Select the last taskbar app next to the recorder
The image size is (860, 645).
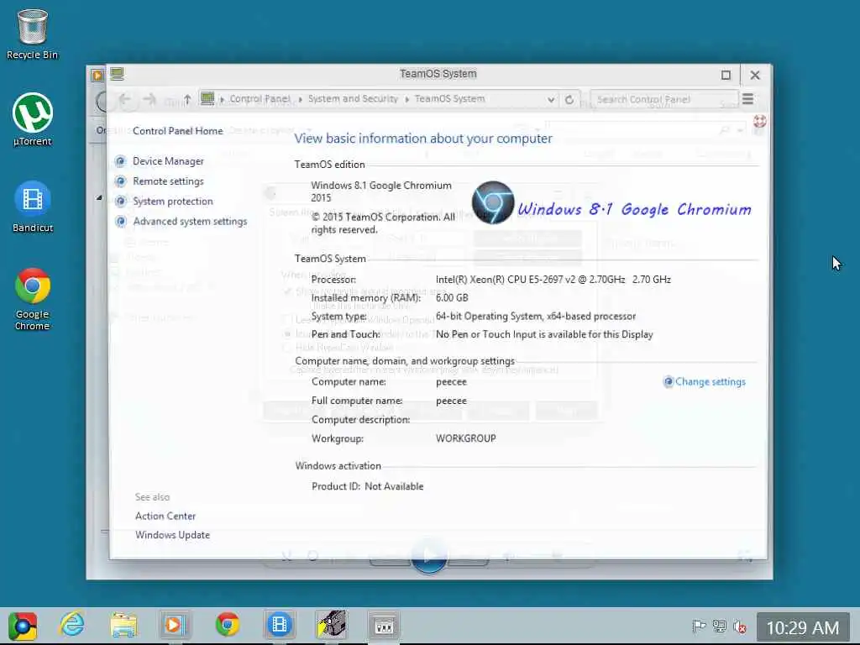(x=383, y=626)
